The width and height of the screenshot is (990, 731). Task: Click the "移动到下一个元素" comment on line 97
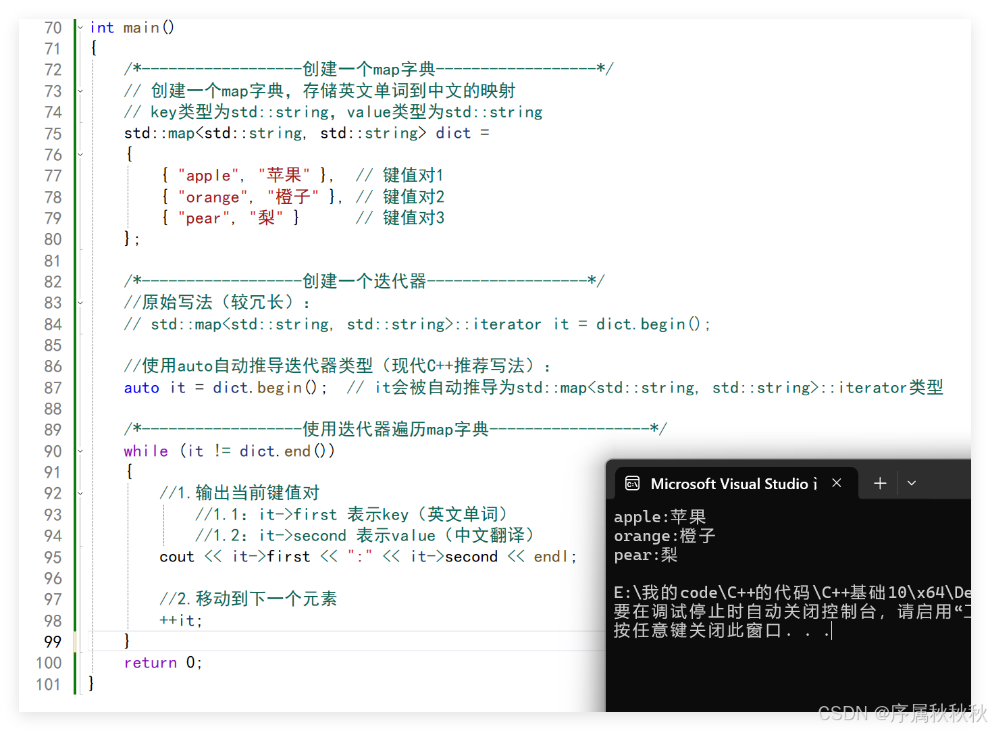coord(266,599)
